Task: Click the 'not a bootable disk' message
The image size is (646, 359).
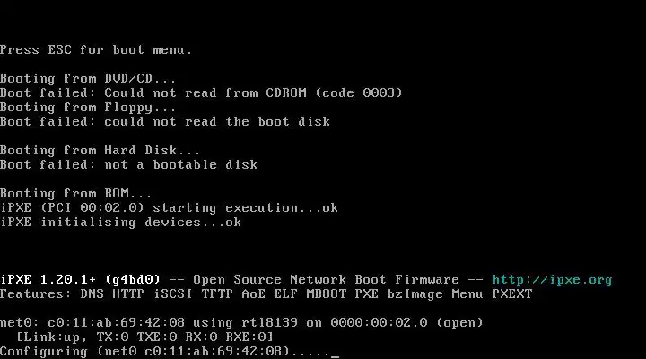Action: (x=180, y=164)
